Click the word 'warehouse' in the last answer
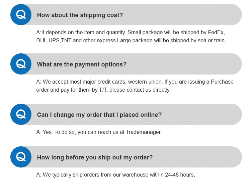Screen dimensions: 251x192 click(x=131, y=175)
